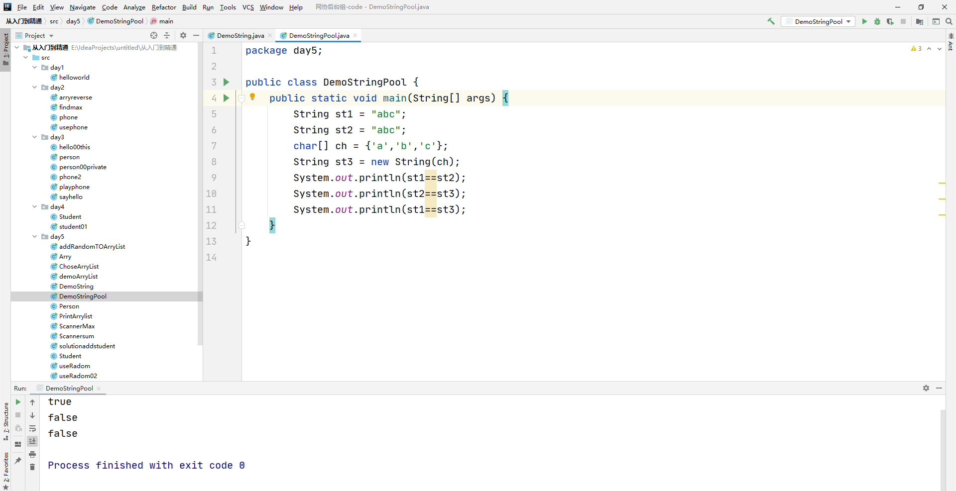
Task: Go to previous highlighted warning arrow
Action: [x=929, y=48]
